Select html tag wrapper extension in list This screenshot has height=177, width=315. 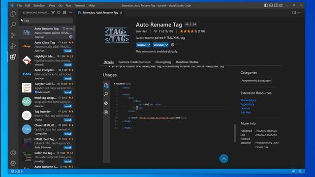(47, 102)
